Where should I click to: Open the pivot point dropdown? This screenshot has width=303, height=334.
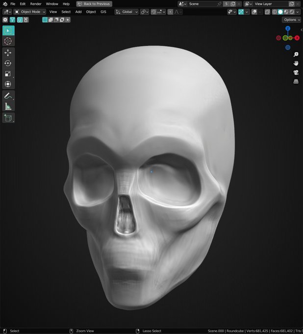[x=145, y=12]
